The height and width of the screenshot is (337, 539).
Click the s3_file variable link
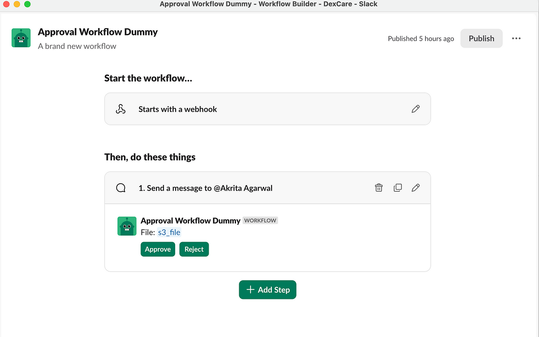click(x=169, y=232)
